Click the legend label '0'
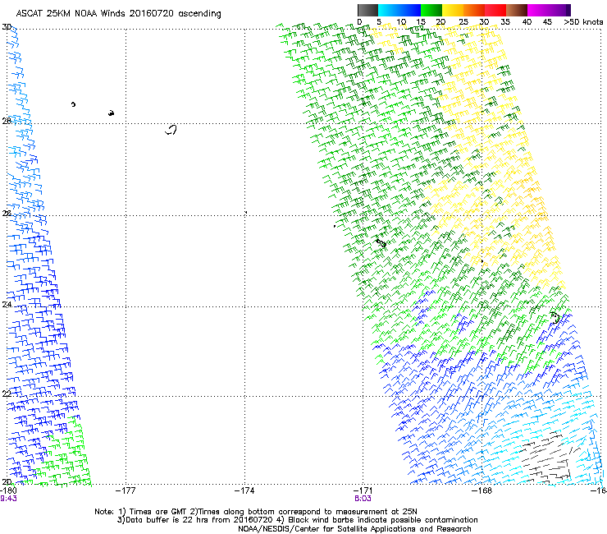607x534 pixels. click(359, 22)
